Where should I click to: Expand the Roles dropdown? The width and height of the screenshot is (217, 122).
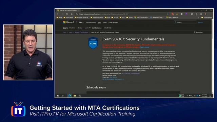coord(81,28)
